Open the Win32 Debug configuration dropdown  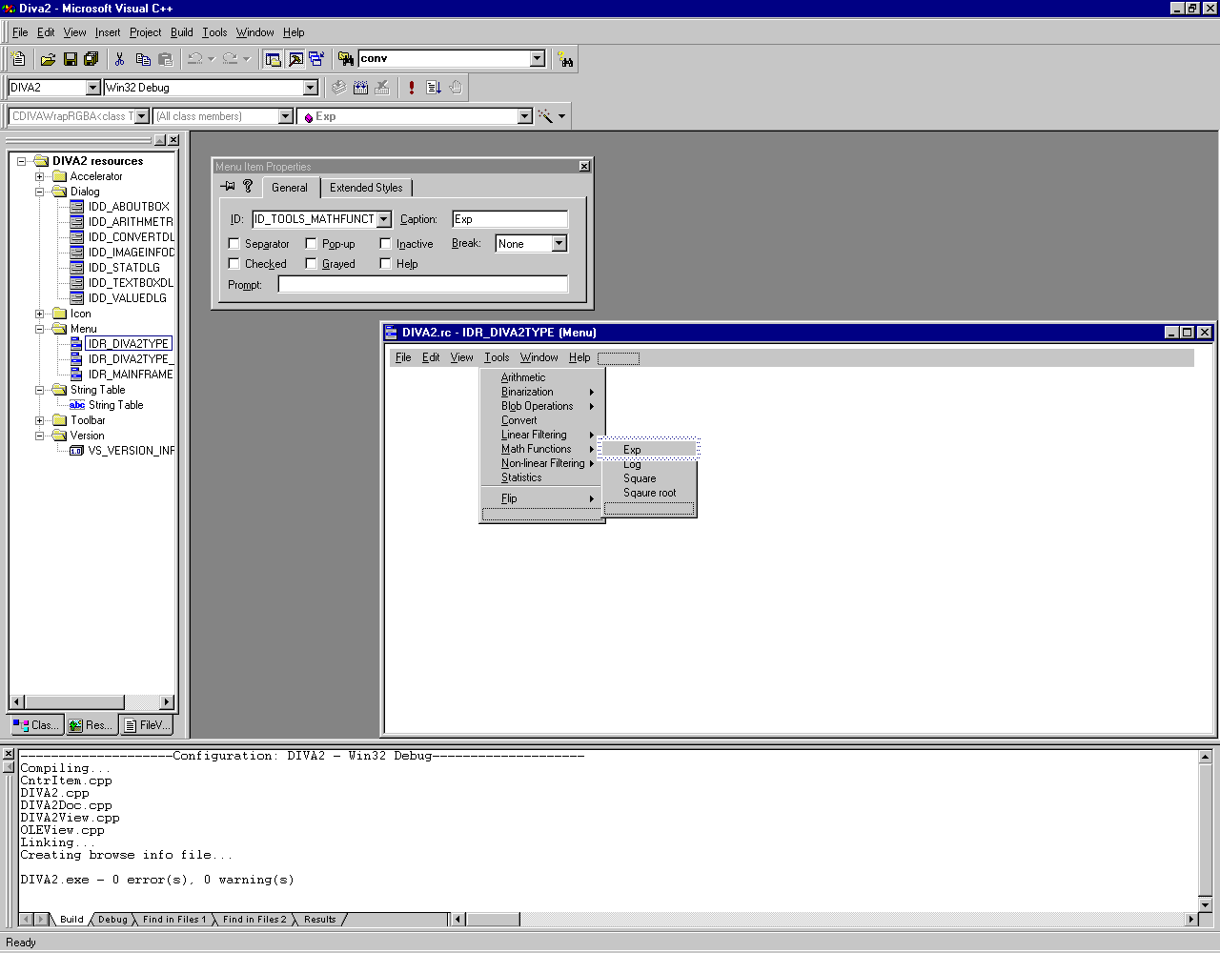pyautogui.click(x=310, y=88)
